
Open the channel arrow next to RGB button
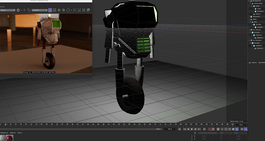21,10
